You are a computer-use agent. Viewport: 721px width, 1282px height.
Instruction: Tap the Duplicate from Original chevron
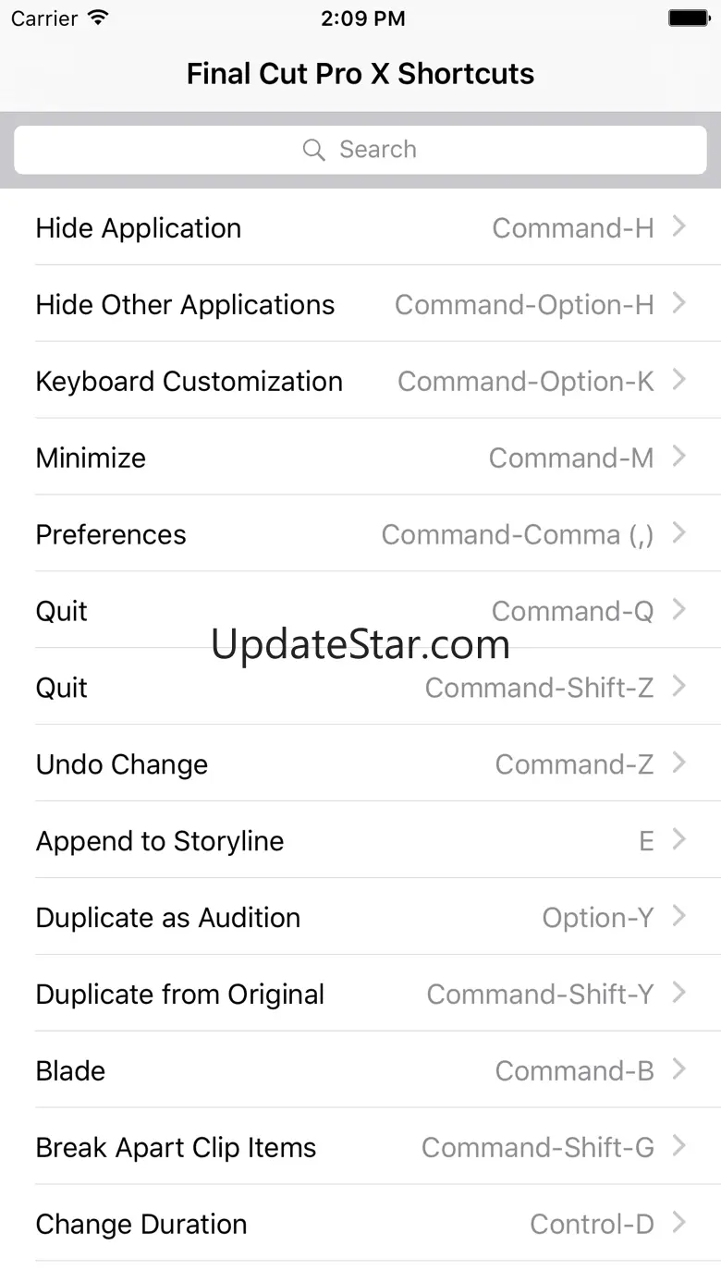(x=679, y=994)
